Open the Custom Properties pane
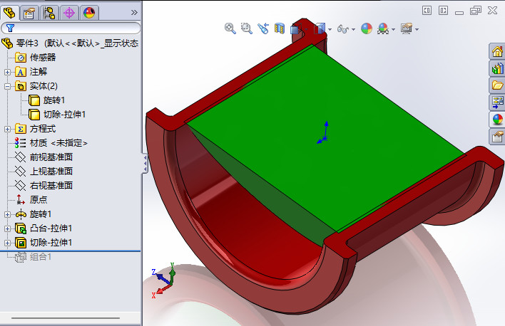 497,137
